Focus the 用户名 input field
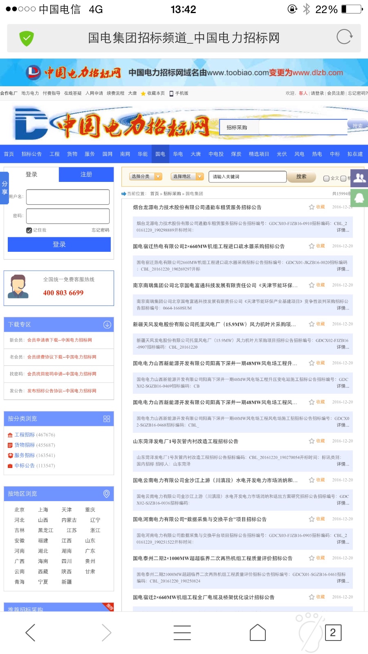Viewport: 368px width, 654px height. pyautogui.click(x=68, y=197)
